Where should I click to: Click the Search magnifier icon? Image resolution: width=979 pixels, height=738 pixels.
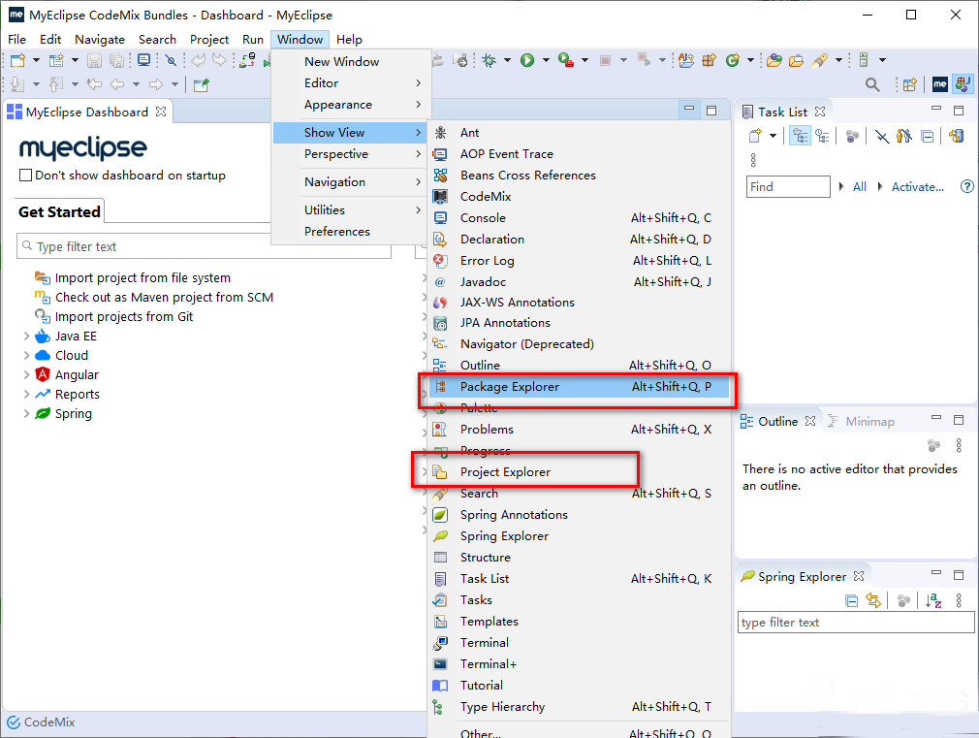(x=872, y=84)
